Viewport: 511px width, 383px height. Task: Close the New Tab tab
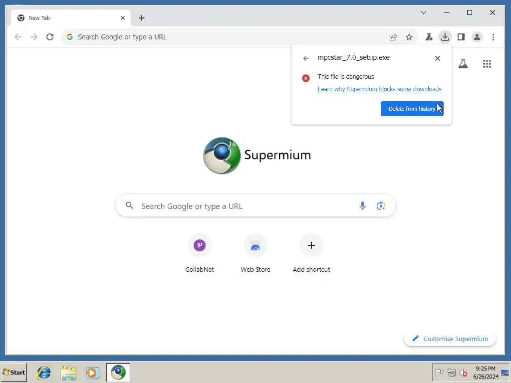[x=123, y=18]
